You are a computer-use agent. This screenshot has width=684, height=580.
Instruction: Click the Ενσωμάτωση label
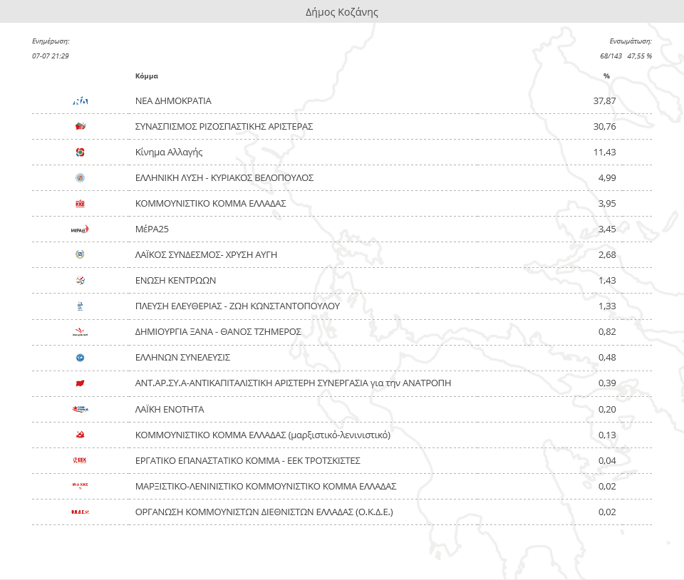[x=631, y=41]
